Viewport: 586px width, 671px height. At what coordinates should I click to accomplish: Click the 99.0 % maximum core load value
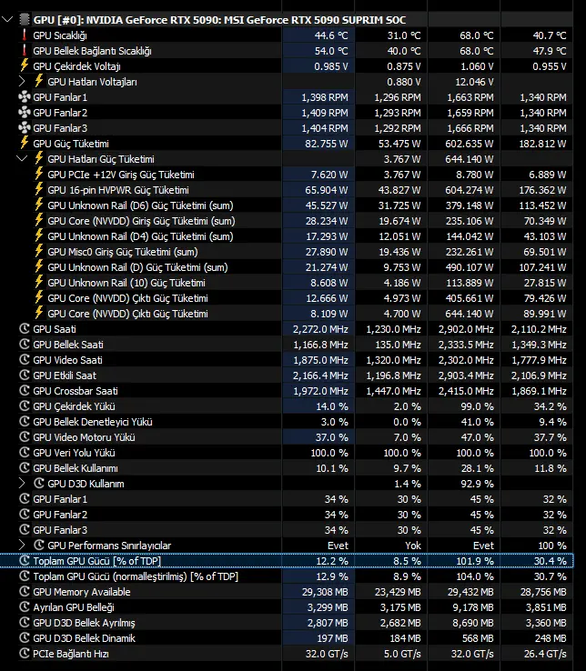tap(477, 406)
